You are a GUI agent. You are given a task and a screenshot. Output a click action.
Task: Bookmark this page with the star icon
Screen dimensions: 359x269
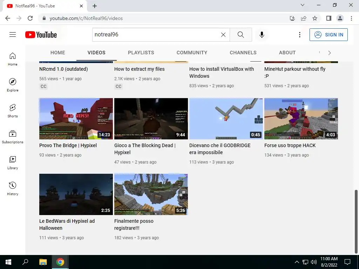coord(315,18)
